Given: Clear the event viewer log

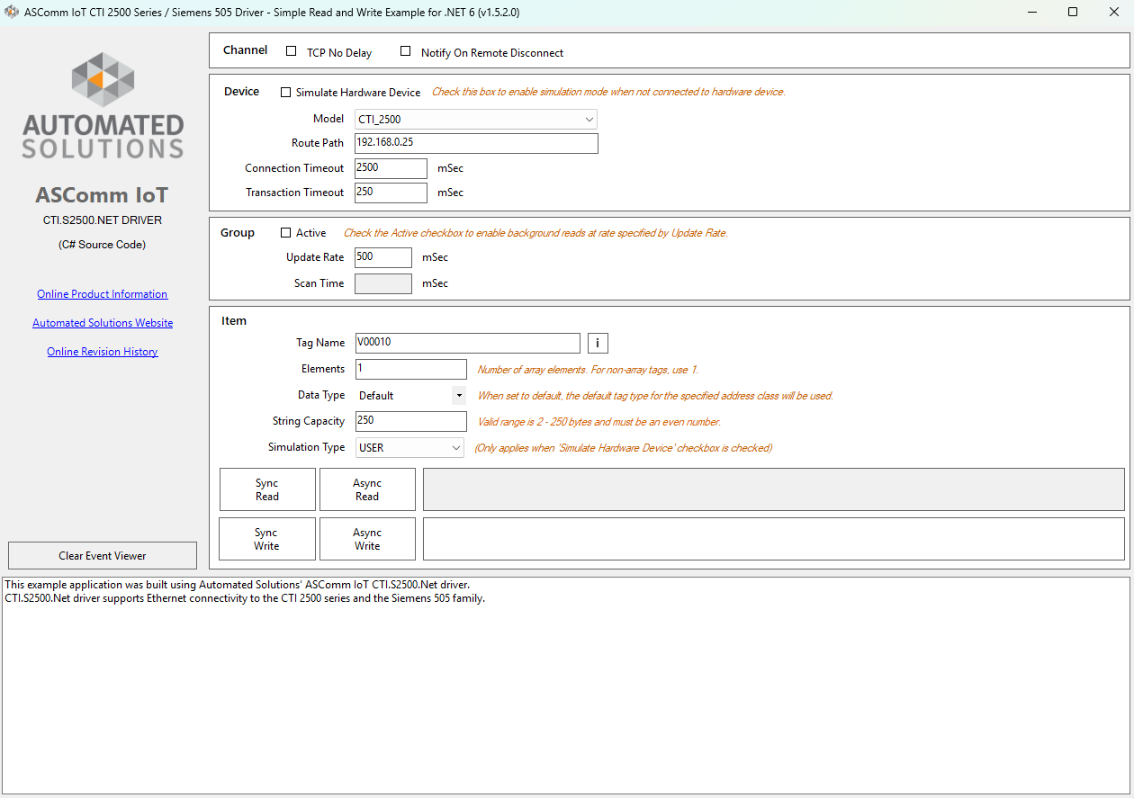Looking at the screenshot, I should pyautogui.click(x=102, y=555).
